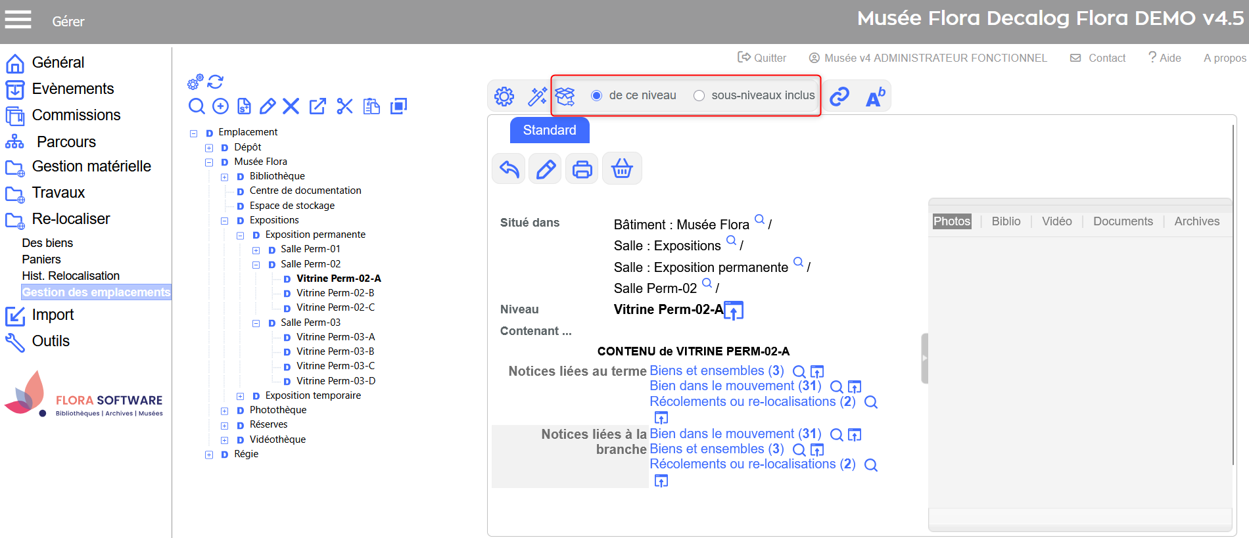Select the 'sous-niveaux inclus' radio button
The width and height of the screenshot is (1249, 538).
699,96
